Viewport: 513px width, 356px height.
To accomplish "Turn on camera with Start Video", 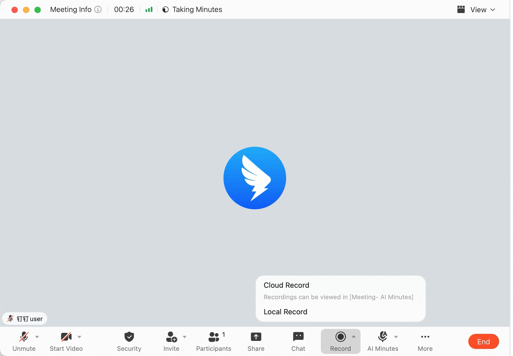I will 66,341.
